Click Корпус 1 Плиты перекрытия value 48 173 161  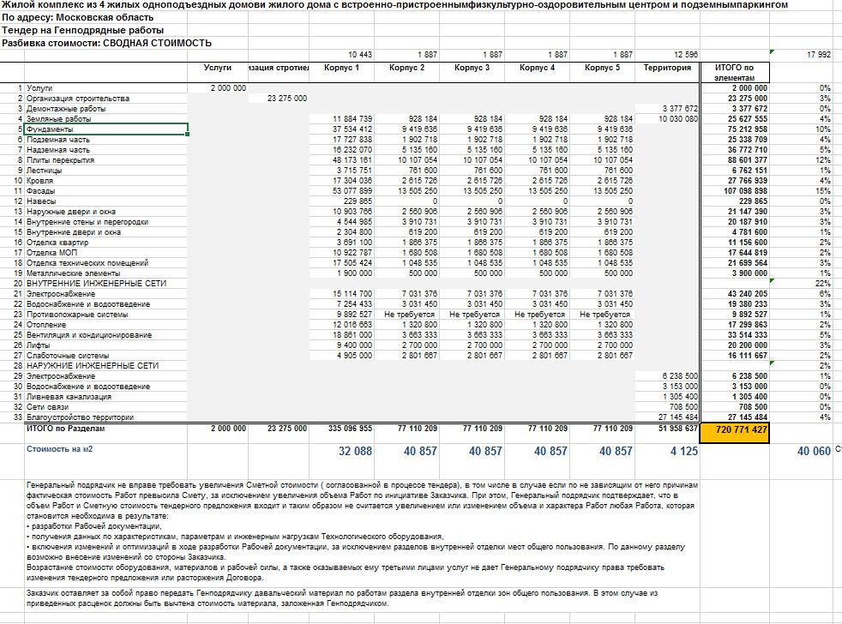pyautogui.click(x=352, y=160)
